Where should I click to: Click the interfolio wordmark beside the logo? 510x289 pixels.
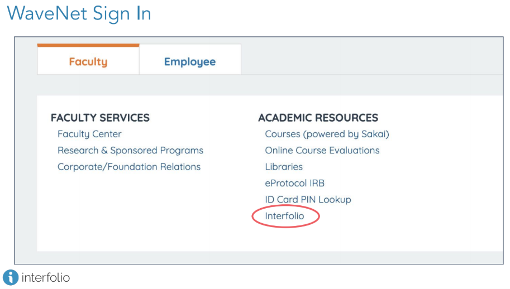click(46, 277)
